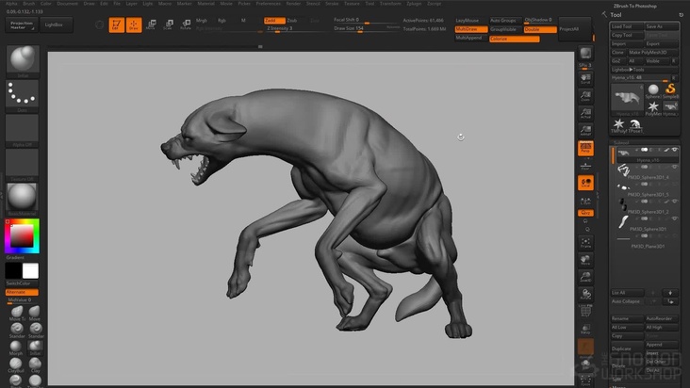Open the Preferences menu
Image resolution: width=690 pixels, height=388 pixels.
(x=268, y=4)
